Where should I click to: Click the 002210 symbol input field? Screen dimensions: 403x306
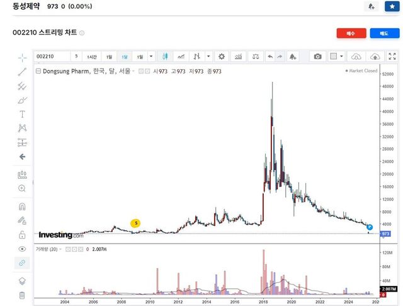52,56
